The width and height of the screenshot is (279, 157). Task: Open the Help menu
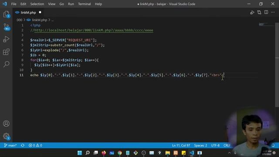[99, 4]
